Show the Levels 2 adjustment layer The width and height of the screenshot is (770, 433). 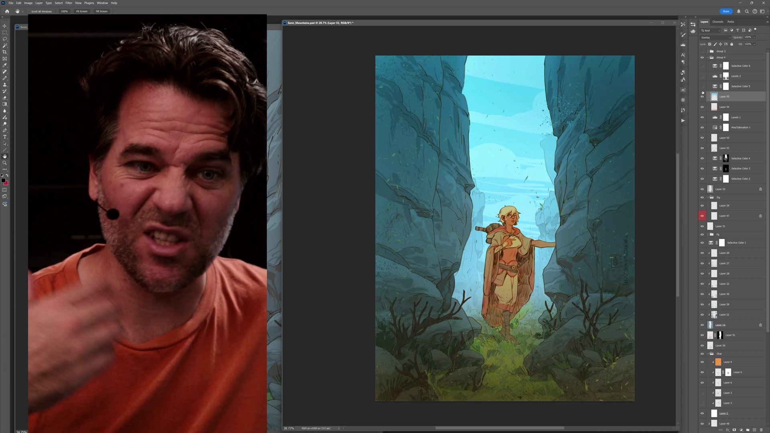(702, 76)
